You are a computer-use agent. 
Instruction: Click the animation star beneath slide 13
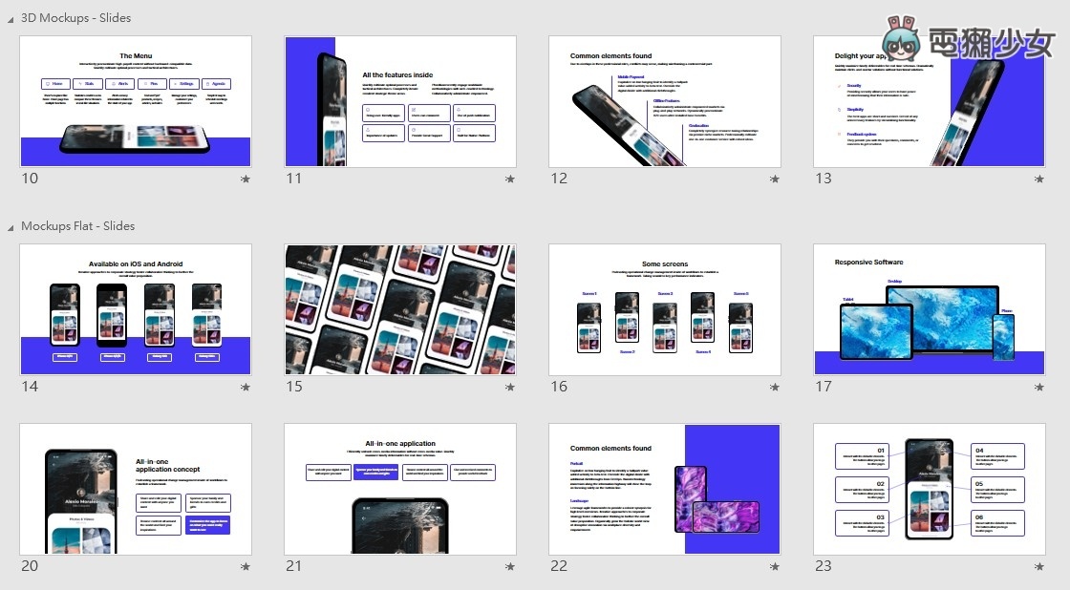[1039, 179]
